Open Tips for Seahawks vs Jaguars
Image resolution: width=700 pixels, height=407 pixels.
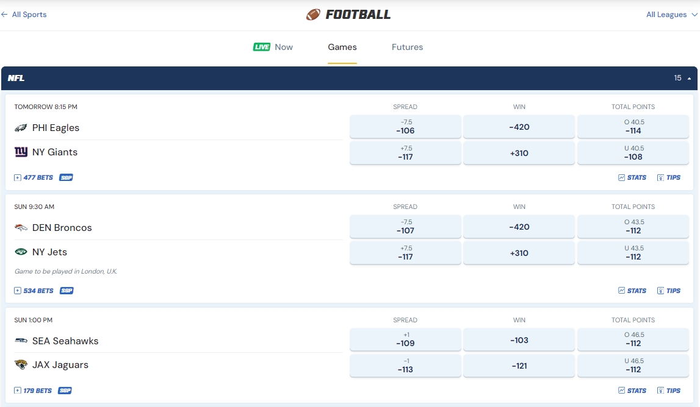point(669,391)
